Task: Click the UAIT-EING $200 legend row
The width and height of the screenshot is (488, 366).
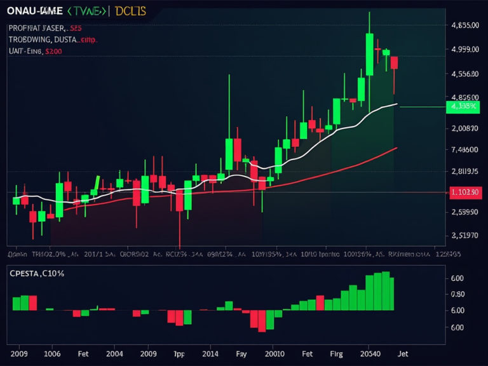Action: point(35,51)
